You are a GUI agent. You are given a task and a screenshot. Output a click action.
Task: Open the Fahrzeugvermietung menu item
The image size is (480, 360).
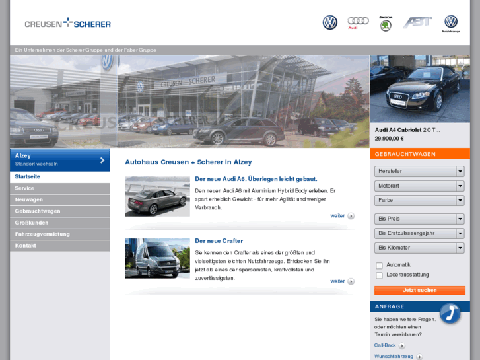60,234
